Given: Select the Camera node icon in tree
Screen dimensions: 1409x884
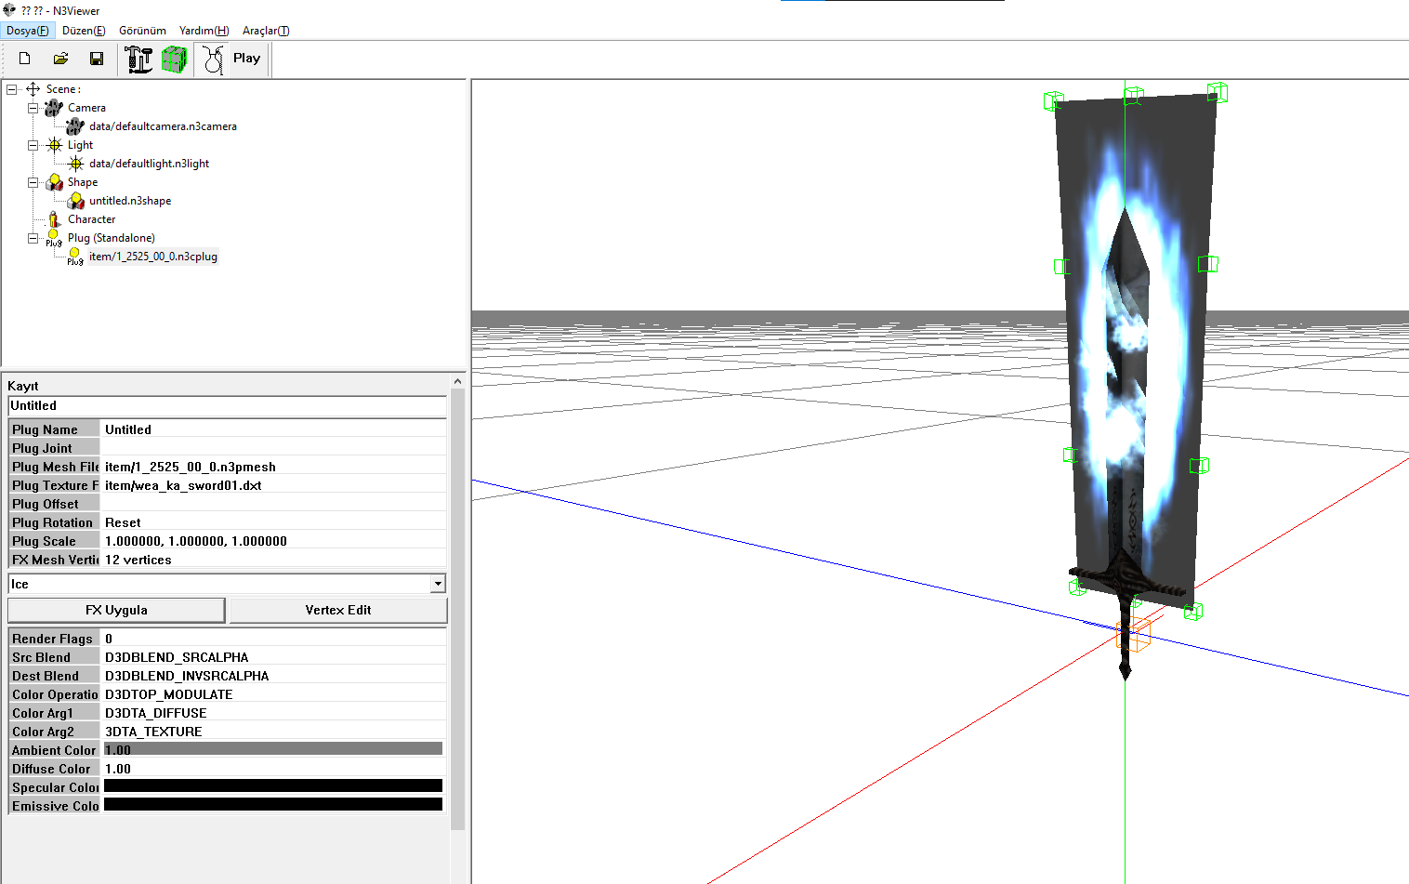Looking at the screenshot, I should 54,108.
